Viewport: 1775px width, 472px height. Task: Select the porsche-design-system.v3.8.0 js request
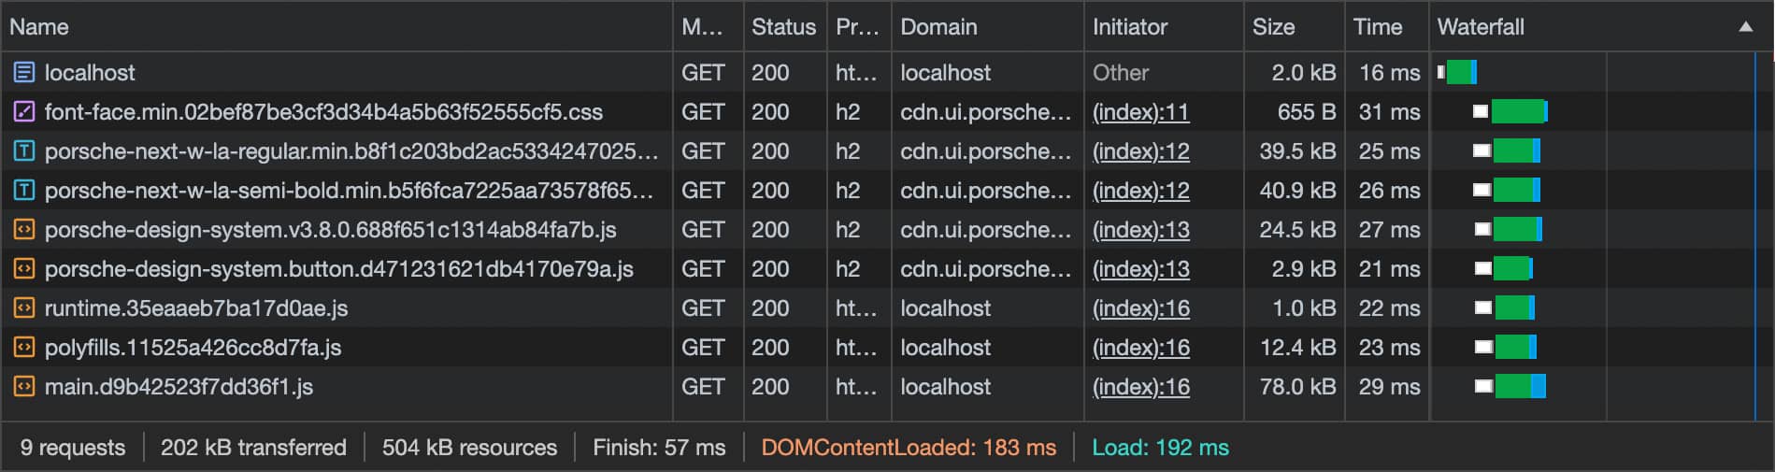[331, 230]
